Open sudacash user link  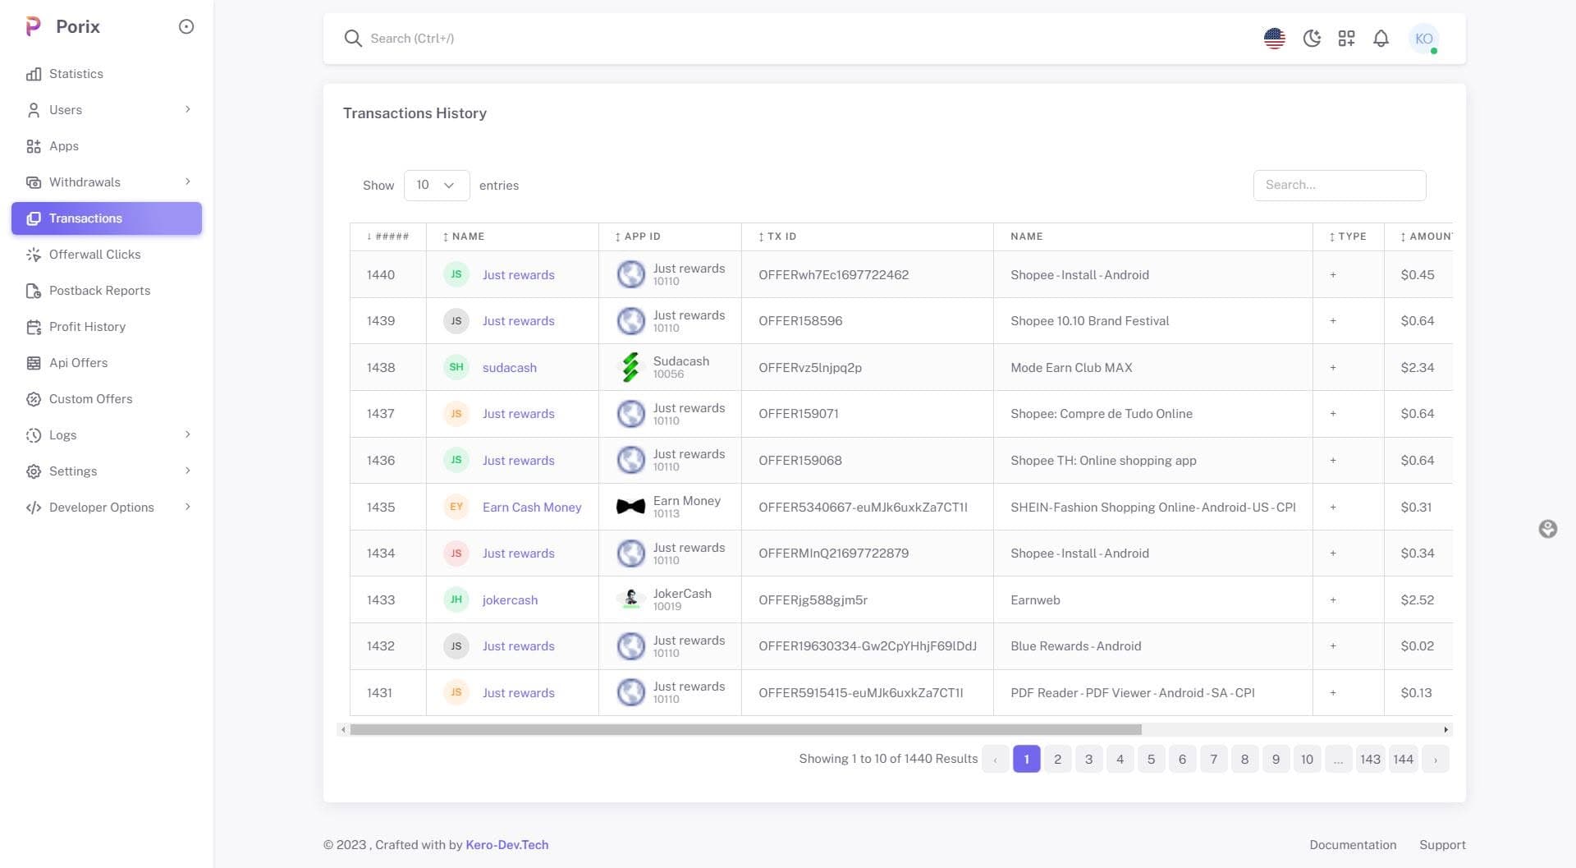tap(510, 368)
